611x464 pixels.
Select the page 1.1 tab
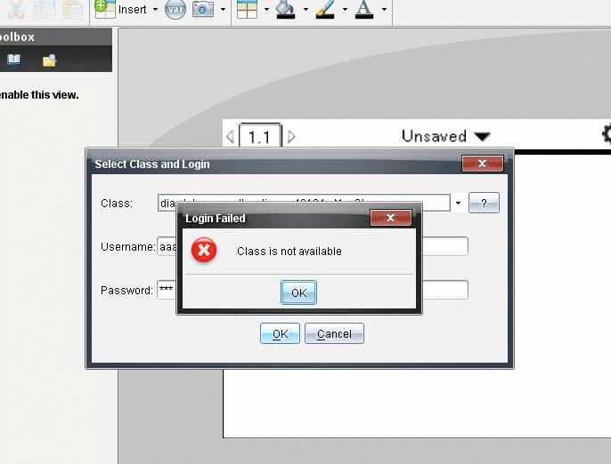point(260,136)
